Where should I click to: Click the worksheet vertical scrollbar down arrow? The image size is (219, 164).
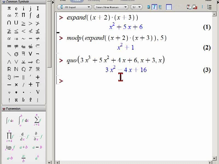pyautogui.click(x=214, y=158)
